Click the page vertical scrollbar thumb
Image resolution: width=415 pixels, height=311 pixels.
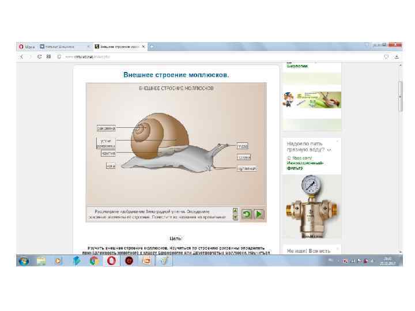point(400,97)
